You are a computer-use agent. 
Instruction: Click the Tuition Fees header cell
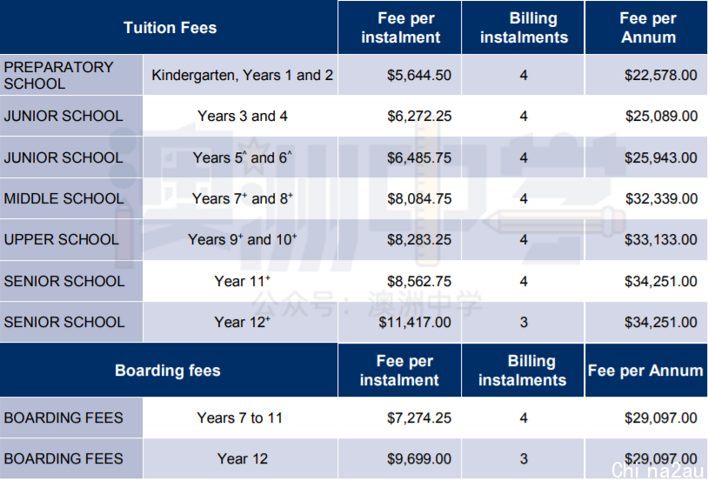tap(169, 27)
